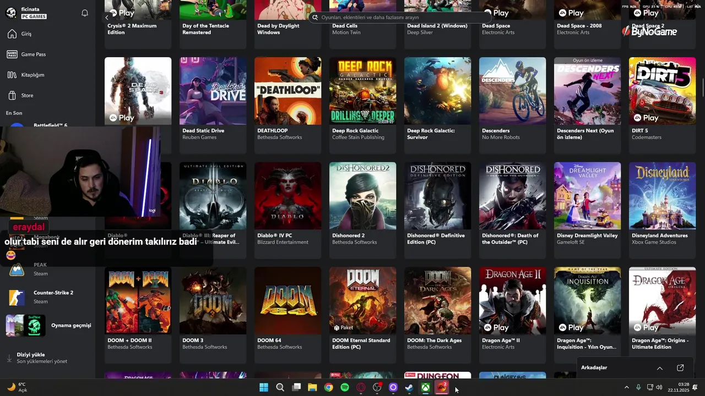Click the microphone tray icon
705x396 pixels.
pos(638,388)
